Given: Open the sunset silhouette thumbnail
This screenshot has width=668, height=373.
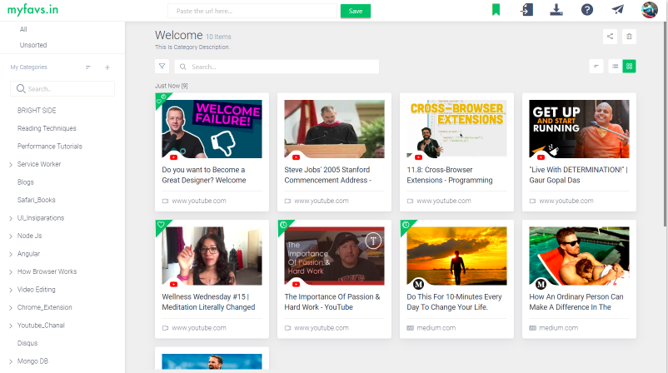Looking at the screenshot, I should [456, 256].
